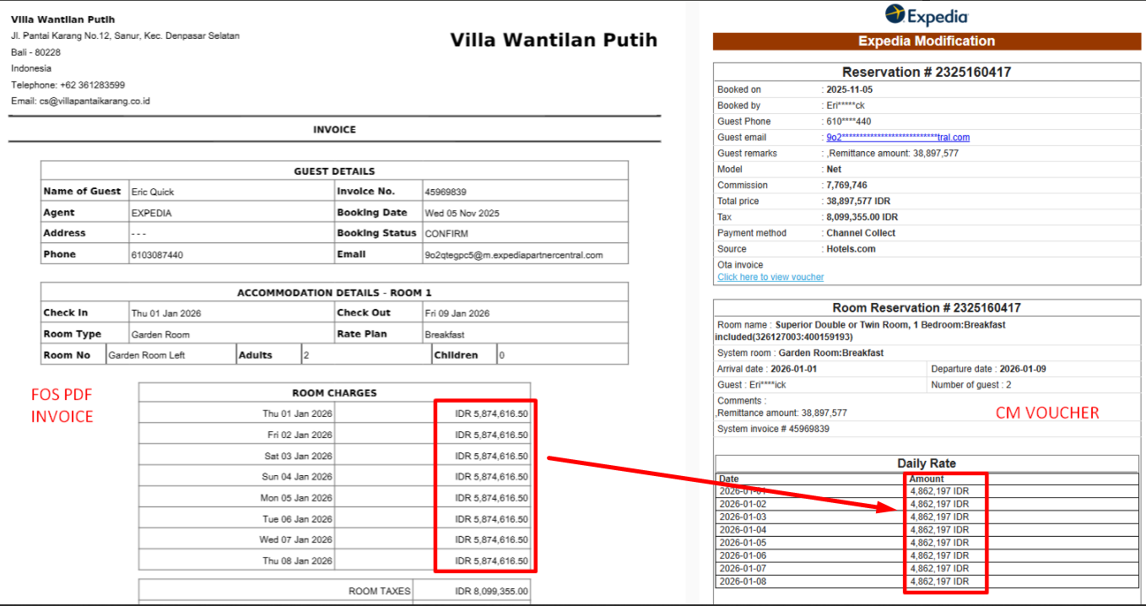This screenshot has height=606, width=1146.
Task: Select the '2026-01-05' daily rate date
Action: click(x=743, y=543)
